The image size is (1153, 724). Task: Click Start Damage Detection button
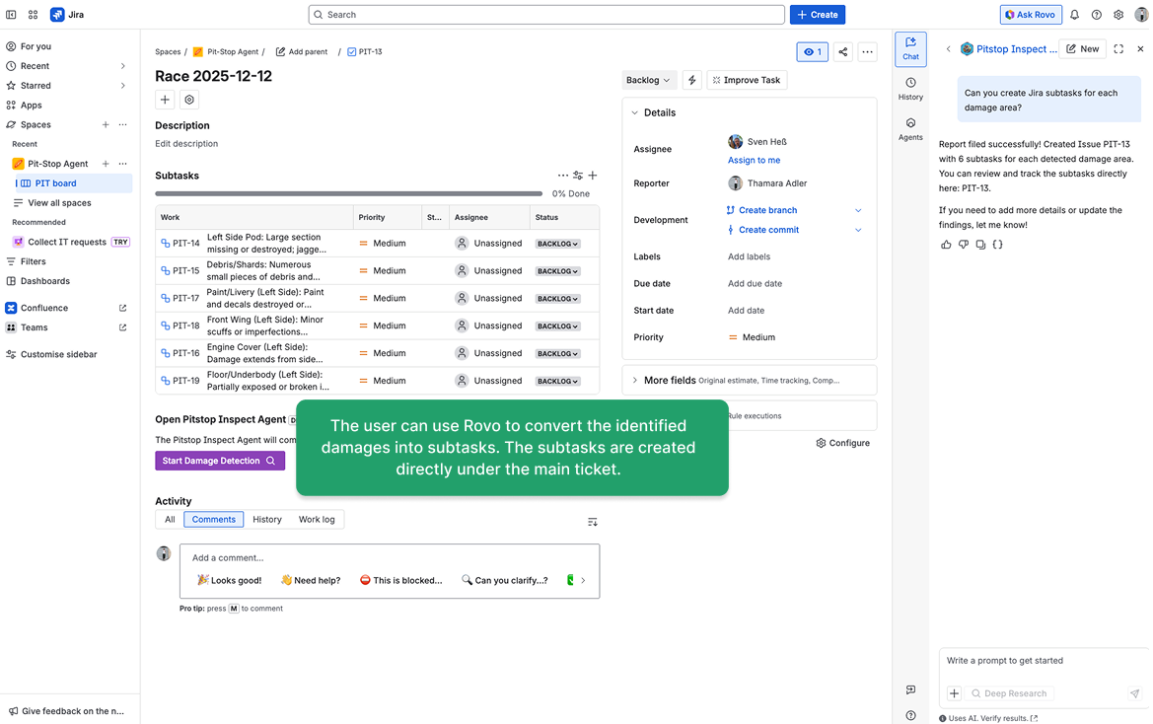220,461
